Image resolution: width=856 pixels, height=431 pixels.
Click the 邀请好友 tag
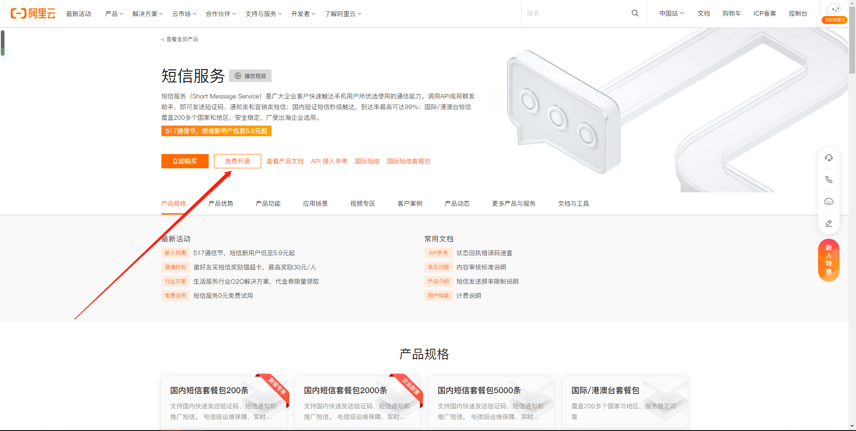click(x=175, y=267)
